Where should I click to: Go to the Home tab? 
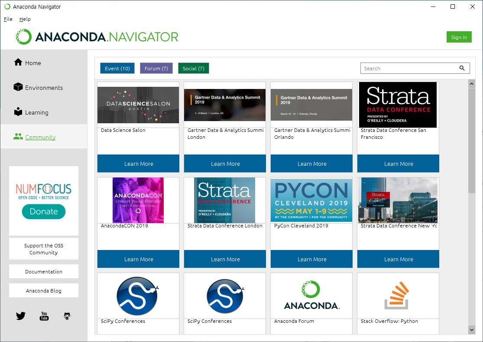point(44,62)
